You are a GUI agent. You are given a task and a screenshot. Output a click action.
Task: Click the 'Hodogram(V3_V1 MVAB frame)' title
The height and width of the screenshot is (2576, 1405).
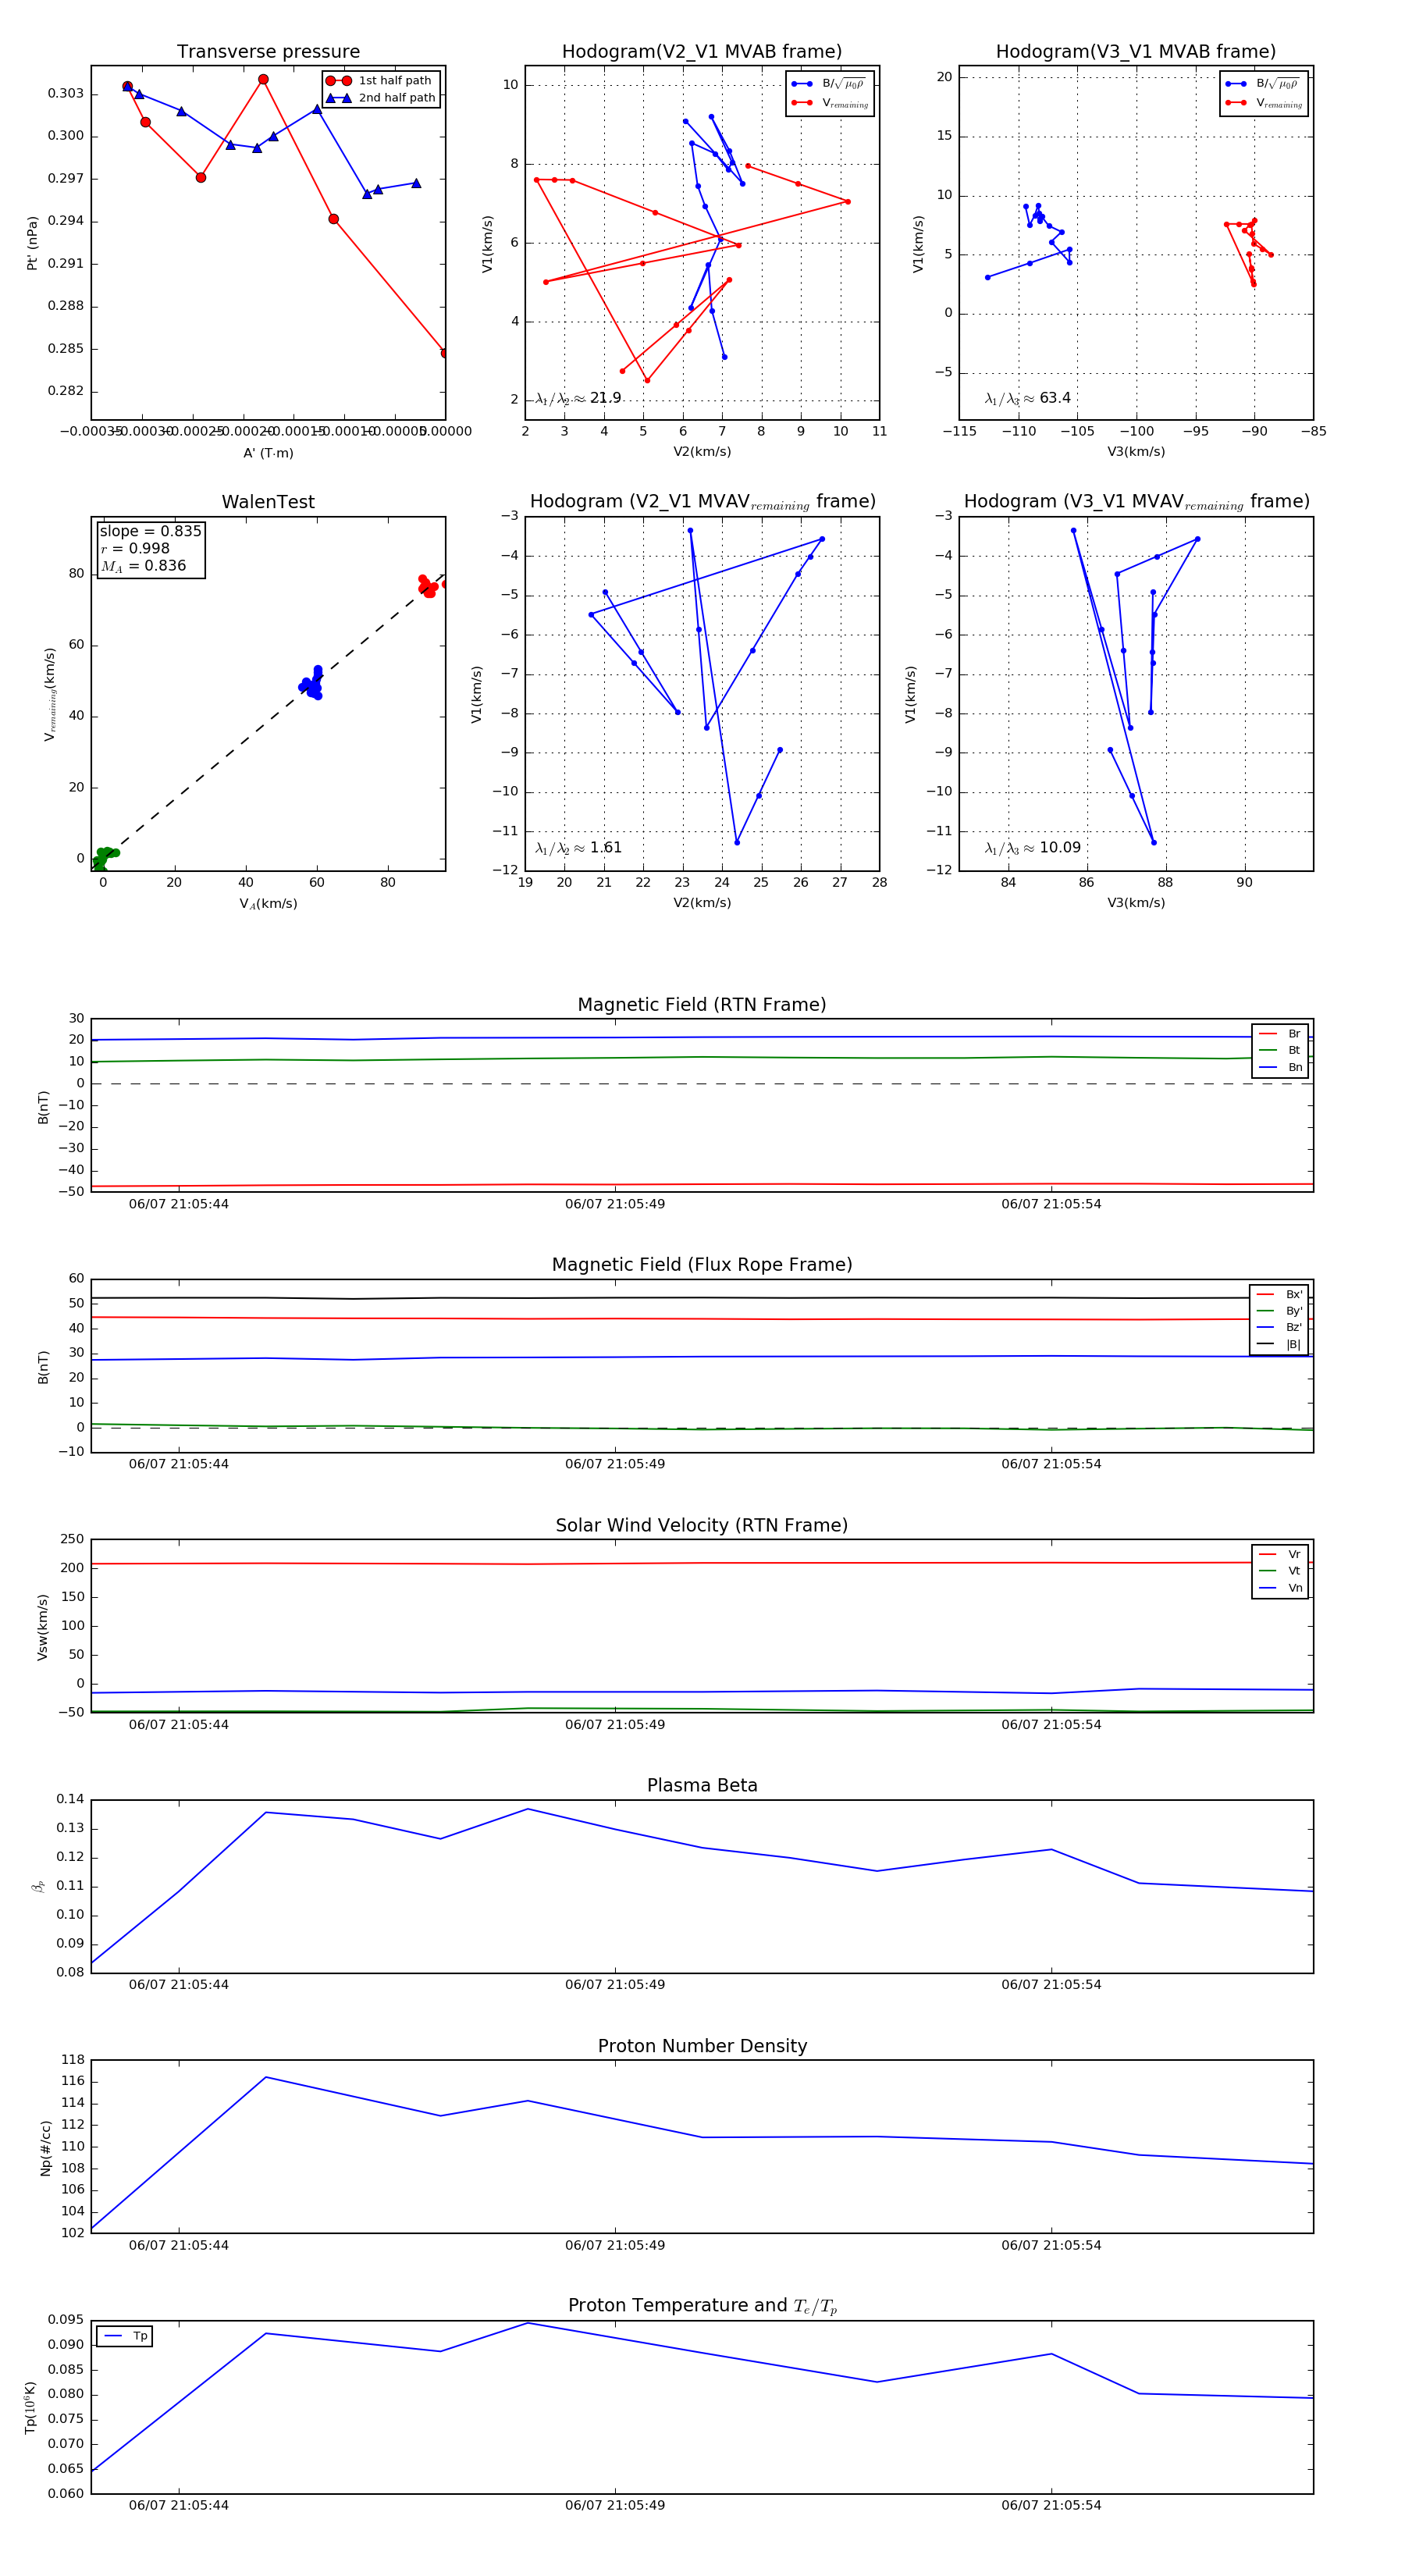(1136, 52)
